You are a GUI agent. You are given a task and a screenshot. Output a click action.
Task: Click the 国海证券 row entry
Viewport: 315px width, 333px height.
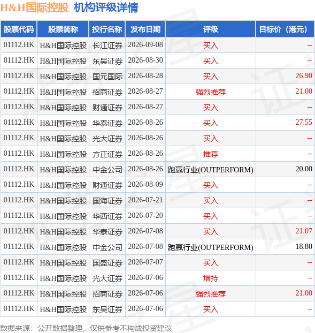click(107, 200)
